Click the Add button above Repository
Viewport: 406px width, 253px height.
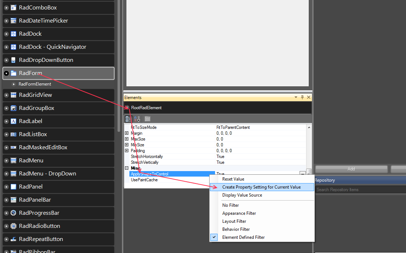point(351,169)
